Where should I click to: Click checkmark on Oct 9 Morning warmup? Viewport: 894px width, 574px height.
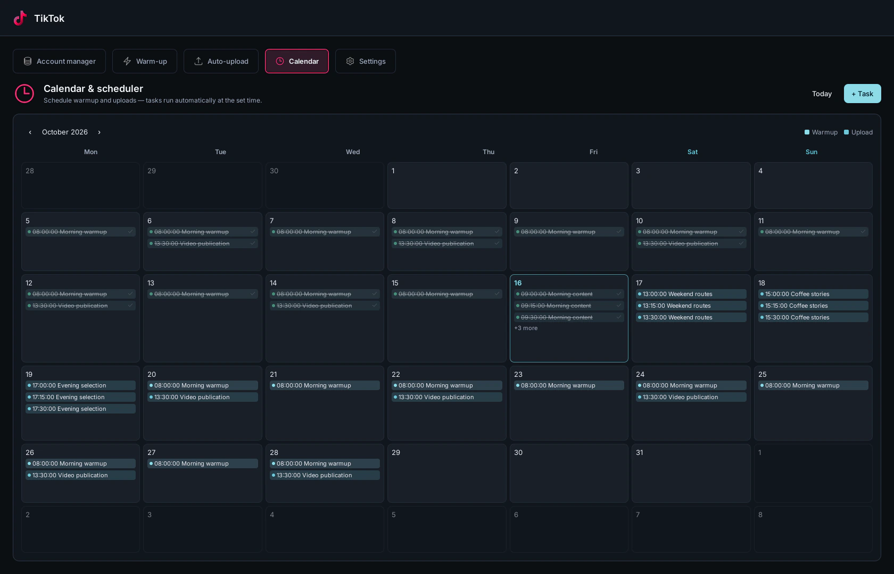coord(618,232)
